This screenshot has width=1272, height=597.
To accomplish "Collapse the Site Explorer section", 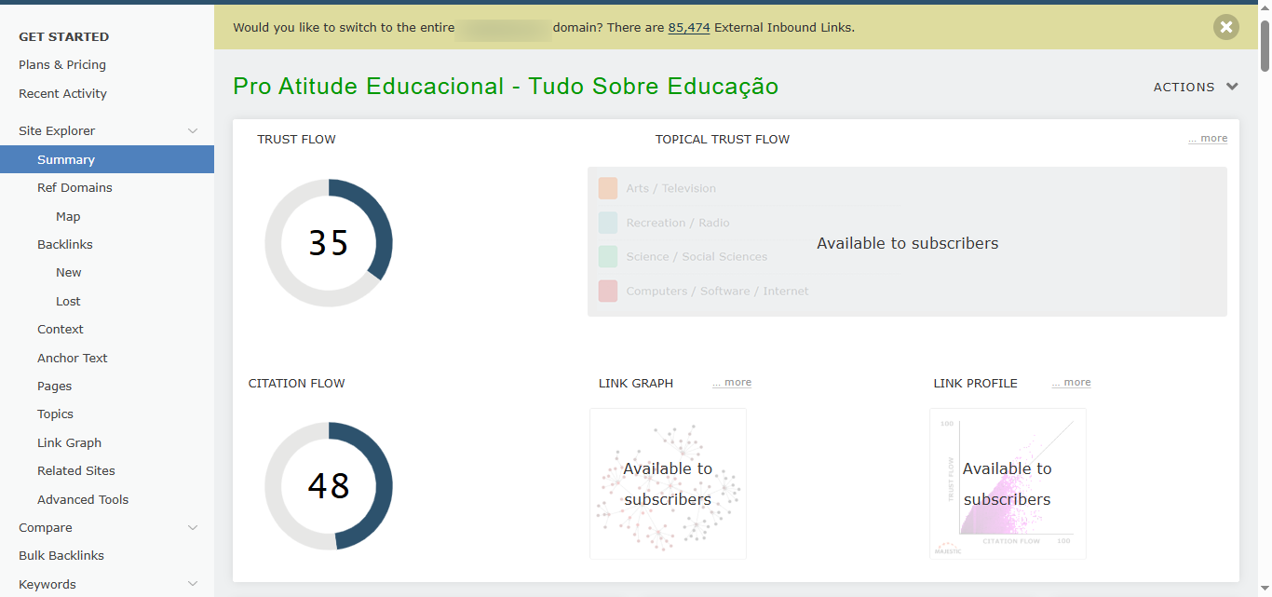I will point(193,131).
